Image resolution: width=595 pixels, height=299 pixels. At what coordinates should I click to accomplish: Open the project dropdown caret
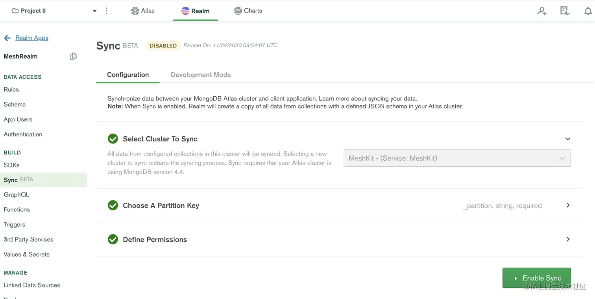[x=94, y=11]
